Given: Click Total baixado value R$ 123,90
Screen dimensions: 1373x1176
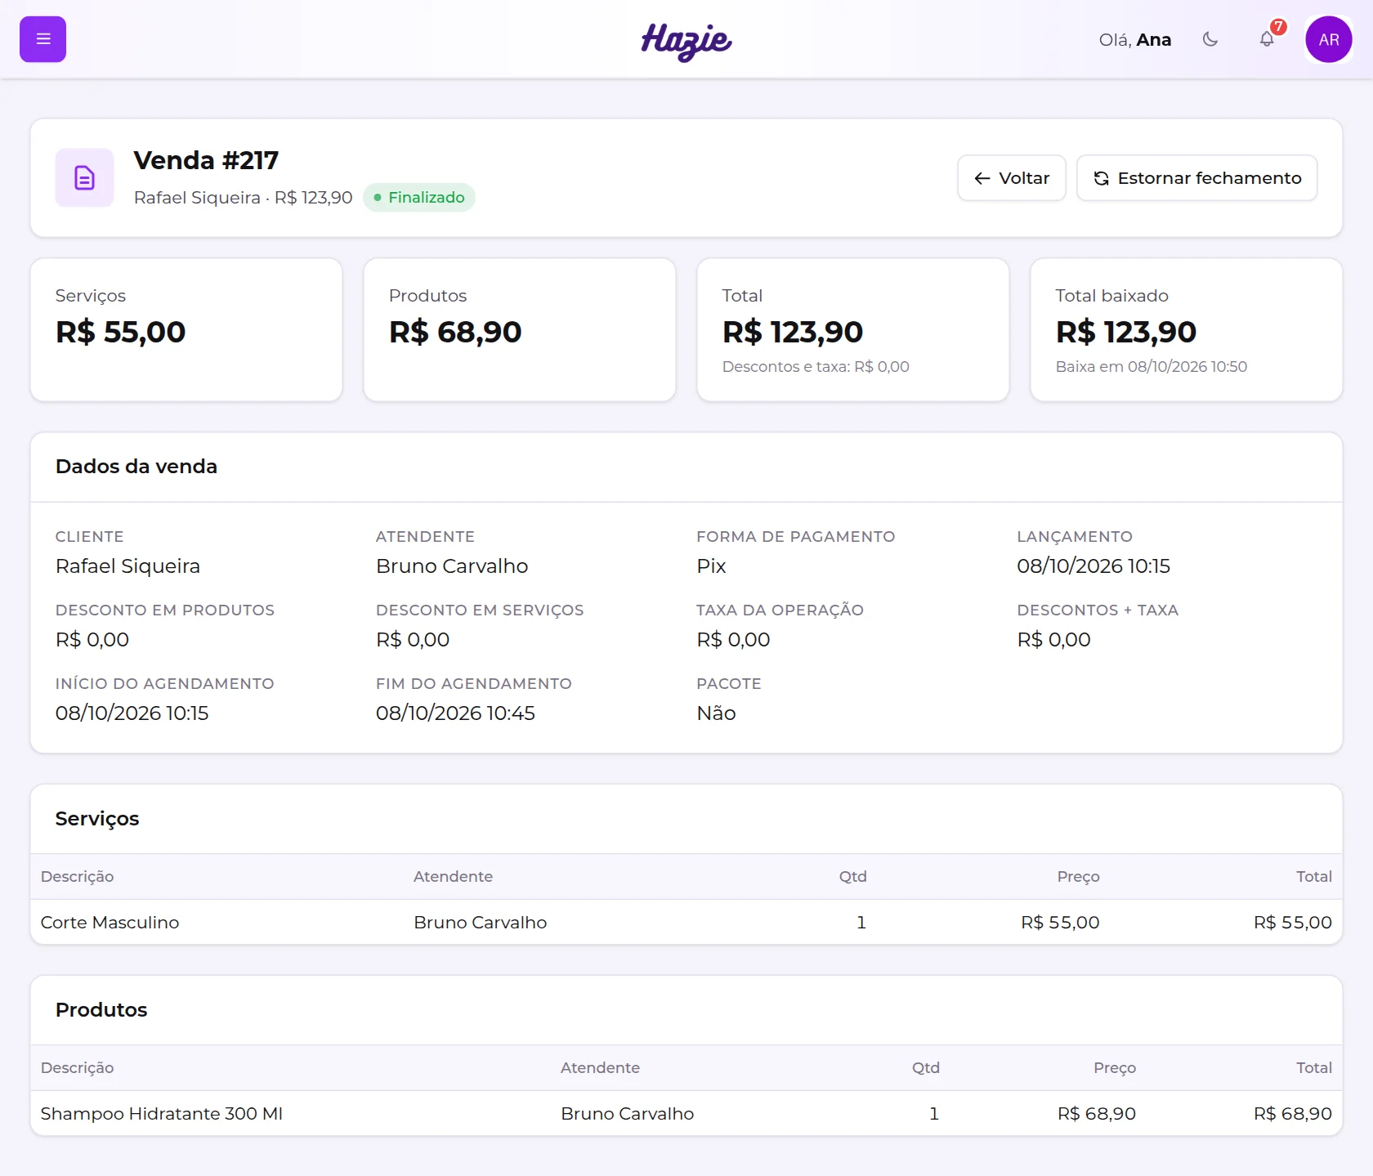Looking at the screenshot, I should click(1125, 332).
